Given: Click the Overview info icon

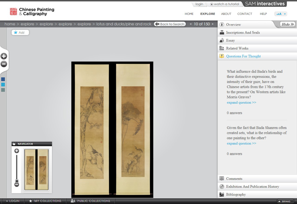Looking at the screenshot, I should [222, 25].
